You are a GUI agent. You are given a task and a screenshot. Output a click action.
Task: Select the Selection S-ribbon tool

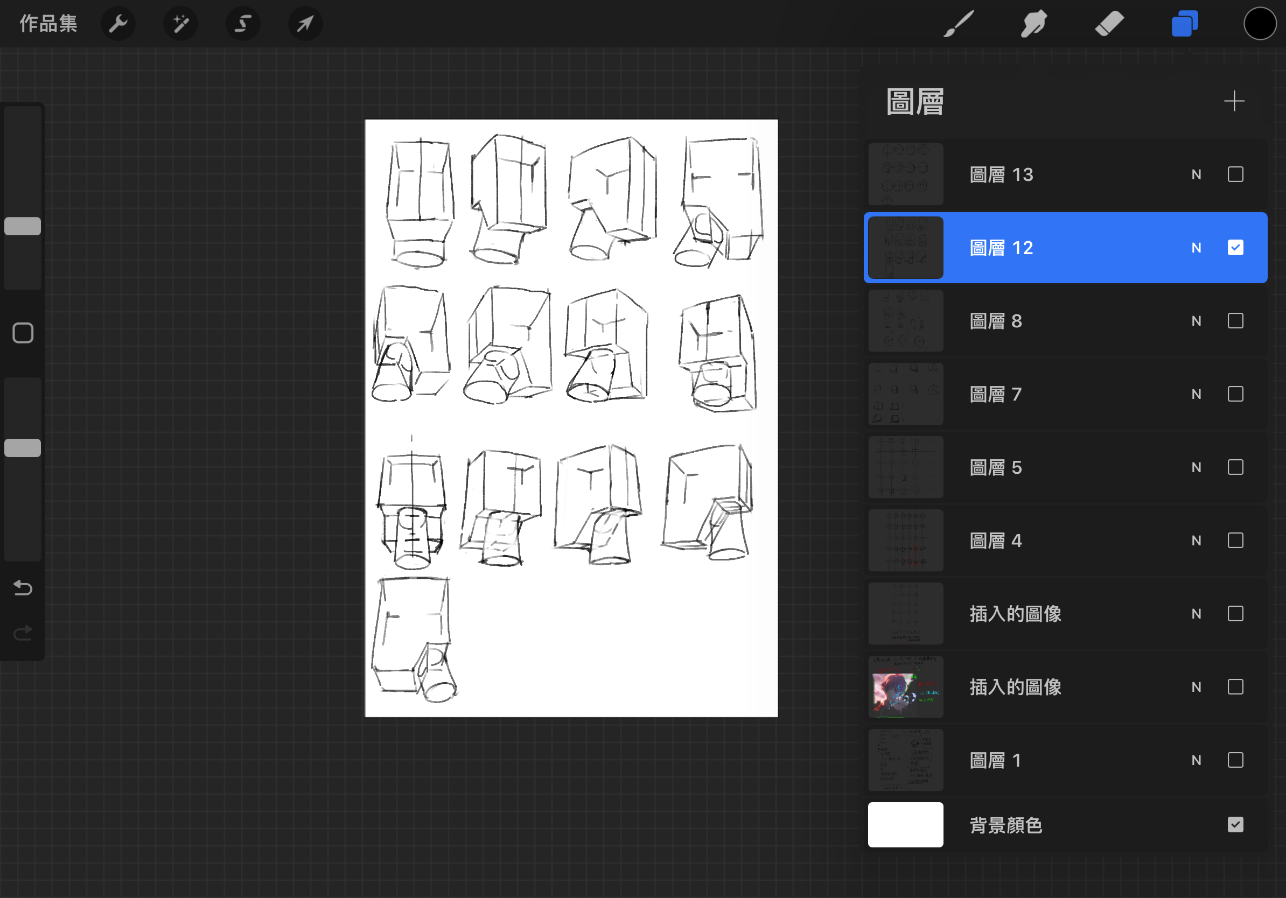coord(242,24)
